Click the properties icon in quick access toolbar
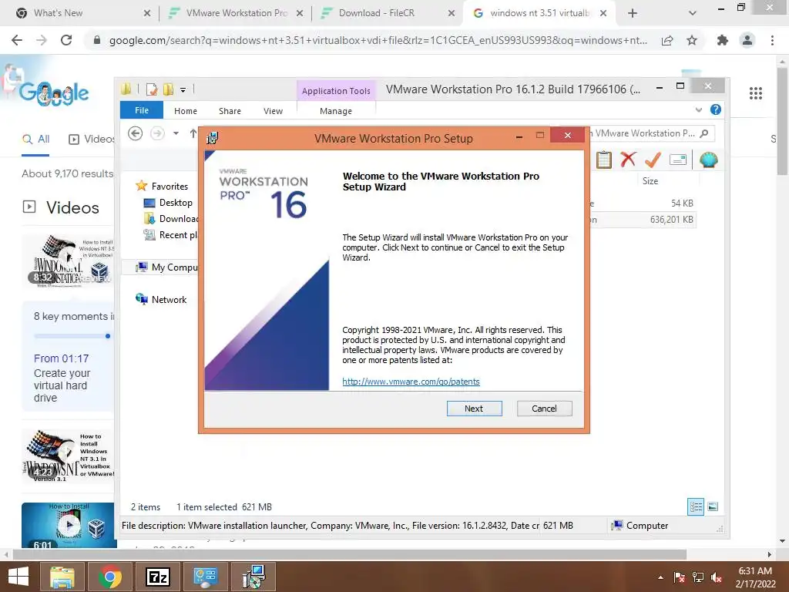This screenshot has width=789, height=592. tap(152, 89)
